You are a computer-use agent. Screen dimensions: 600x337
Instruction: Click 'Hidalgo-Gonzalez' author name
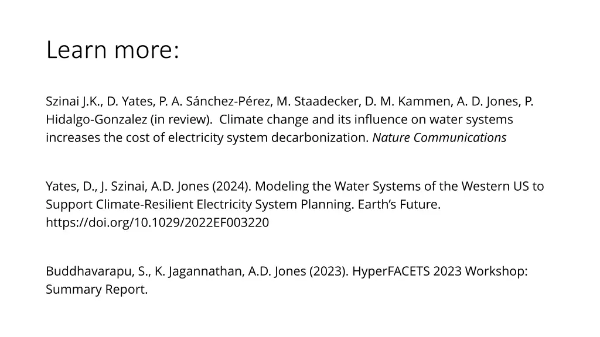click(x=97, y=119)
